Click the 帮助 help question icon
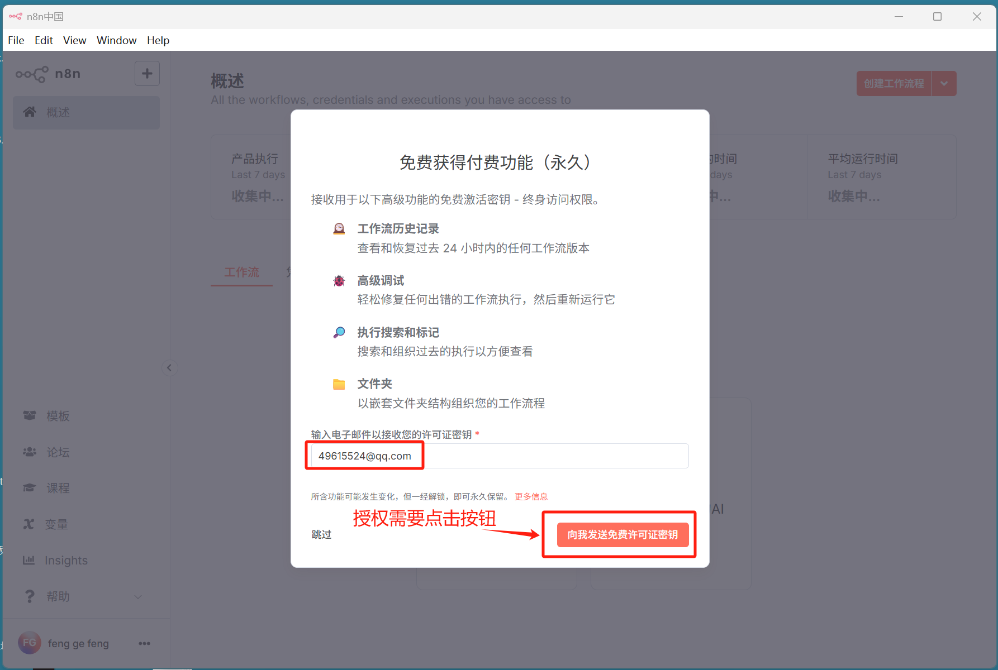The height and width of the screenshot is (670, 998). tap(30, 596)
